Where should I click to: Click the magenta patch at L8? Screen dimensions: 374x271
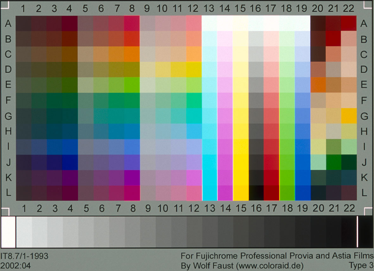[x=132, y=193]
